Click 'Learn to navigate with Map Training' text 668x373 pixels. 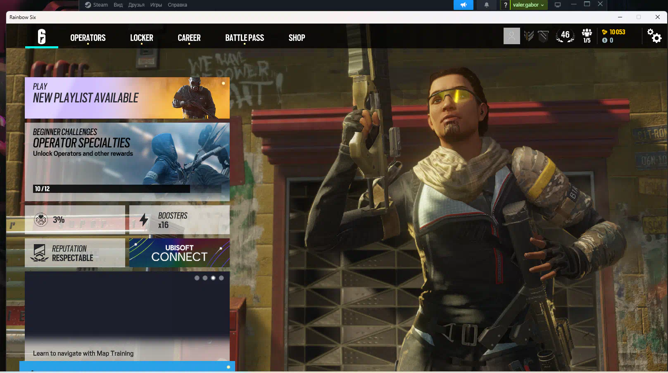pyautogui.click(x=83, y=354)
